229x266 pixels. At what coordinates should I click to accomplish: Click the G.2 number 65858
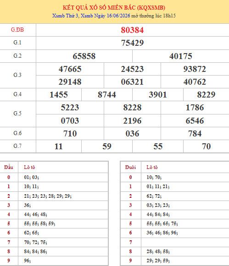pos(84,56)
